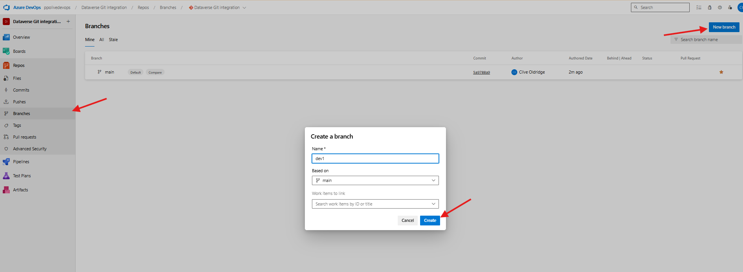Click the Advanced Security shield icon
This screenshot has width=743, height=272.
[x=6, y=149]
